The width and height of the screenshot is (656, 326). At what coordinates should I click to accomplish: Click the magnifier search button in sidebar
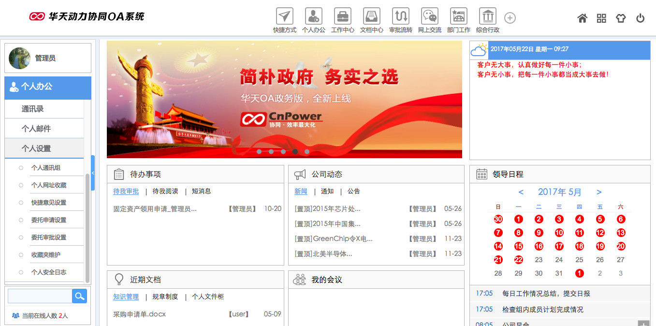click(79, 296)
